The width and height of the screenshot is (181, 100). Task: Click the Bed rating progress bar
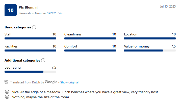coord(30,72)
